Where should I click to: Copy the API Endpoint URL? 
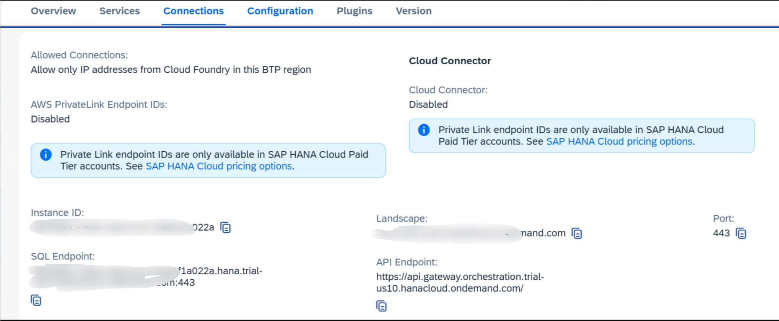click(381, 306)
